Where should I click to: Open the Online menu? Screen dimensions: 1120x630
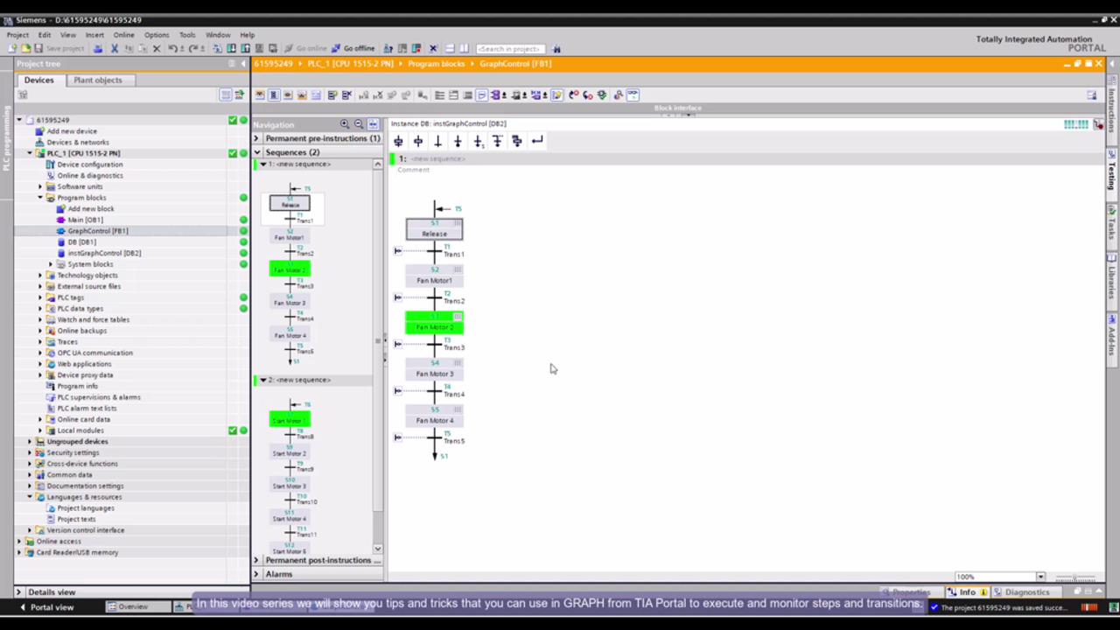(123, 35)
